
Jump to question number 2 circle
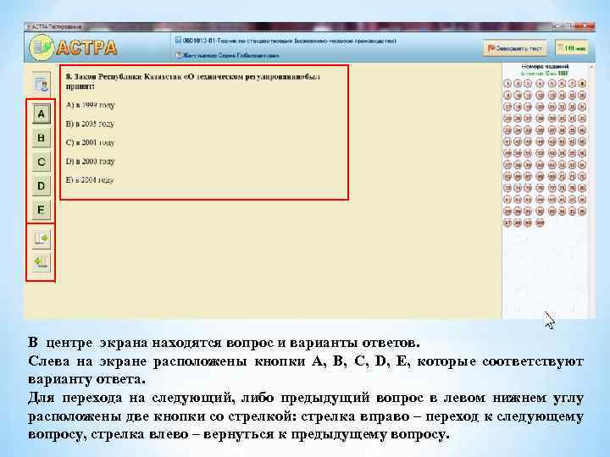518,84
